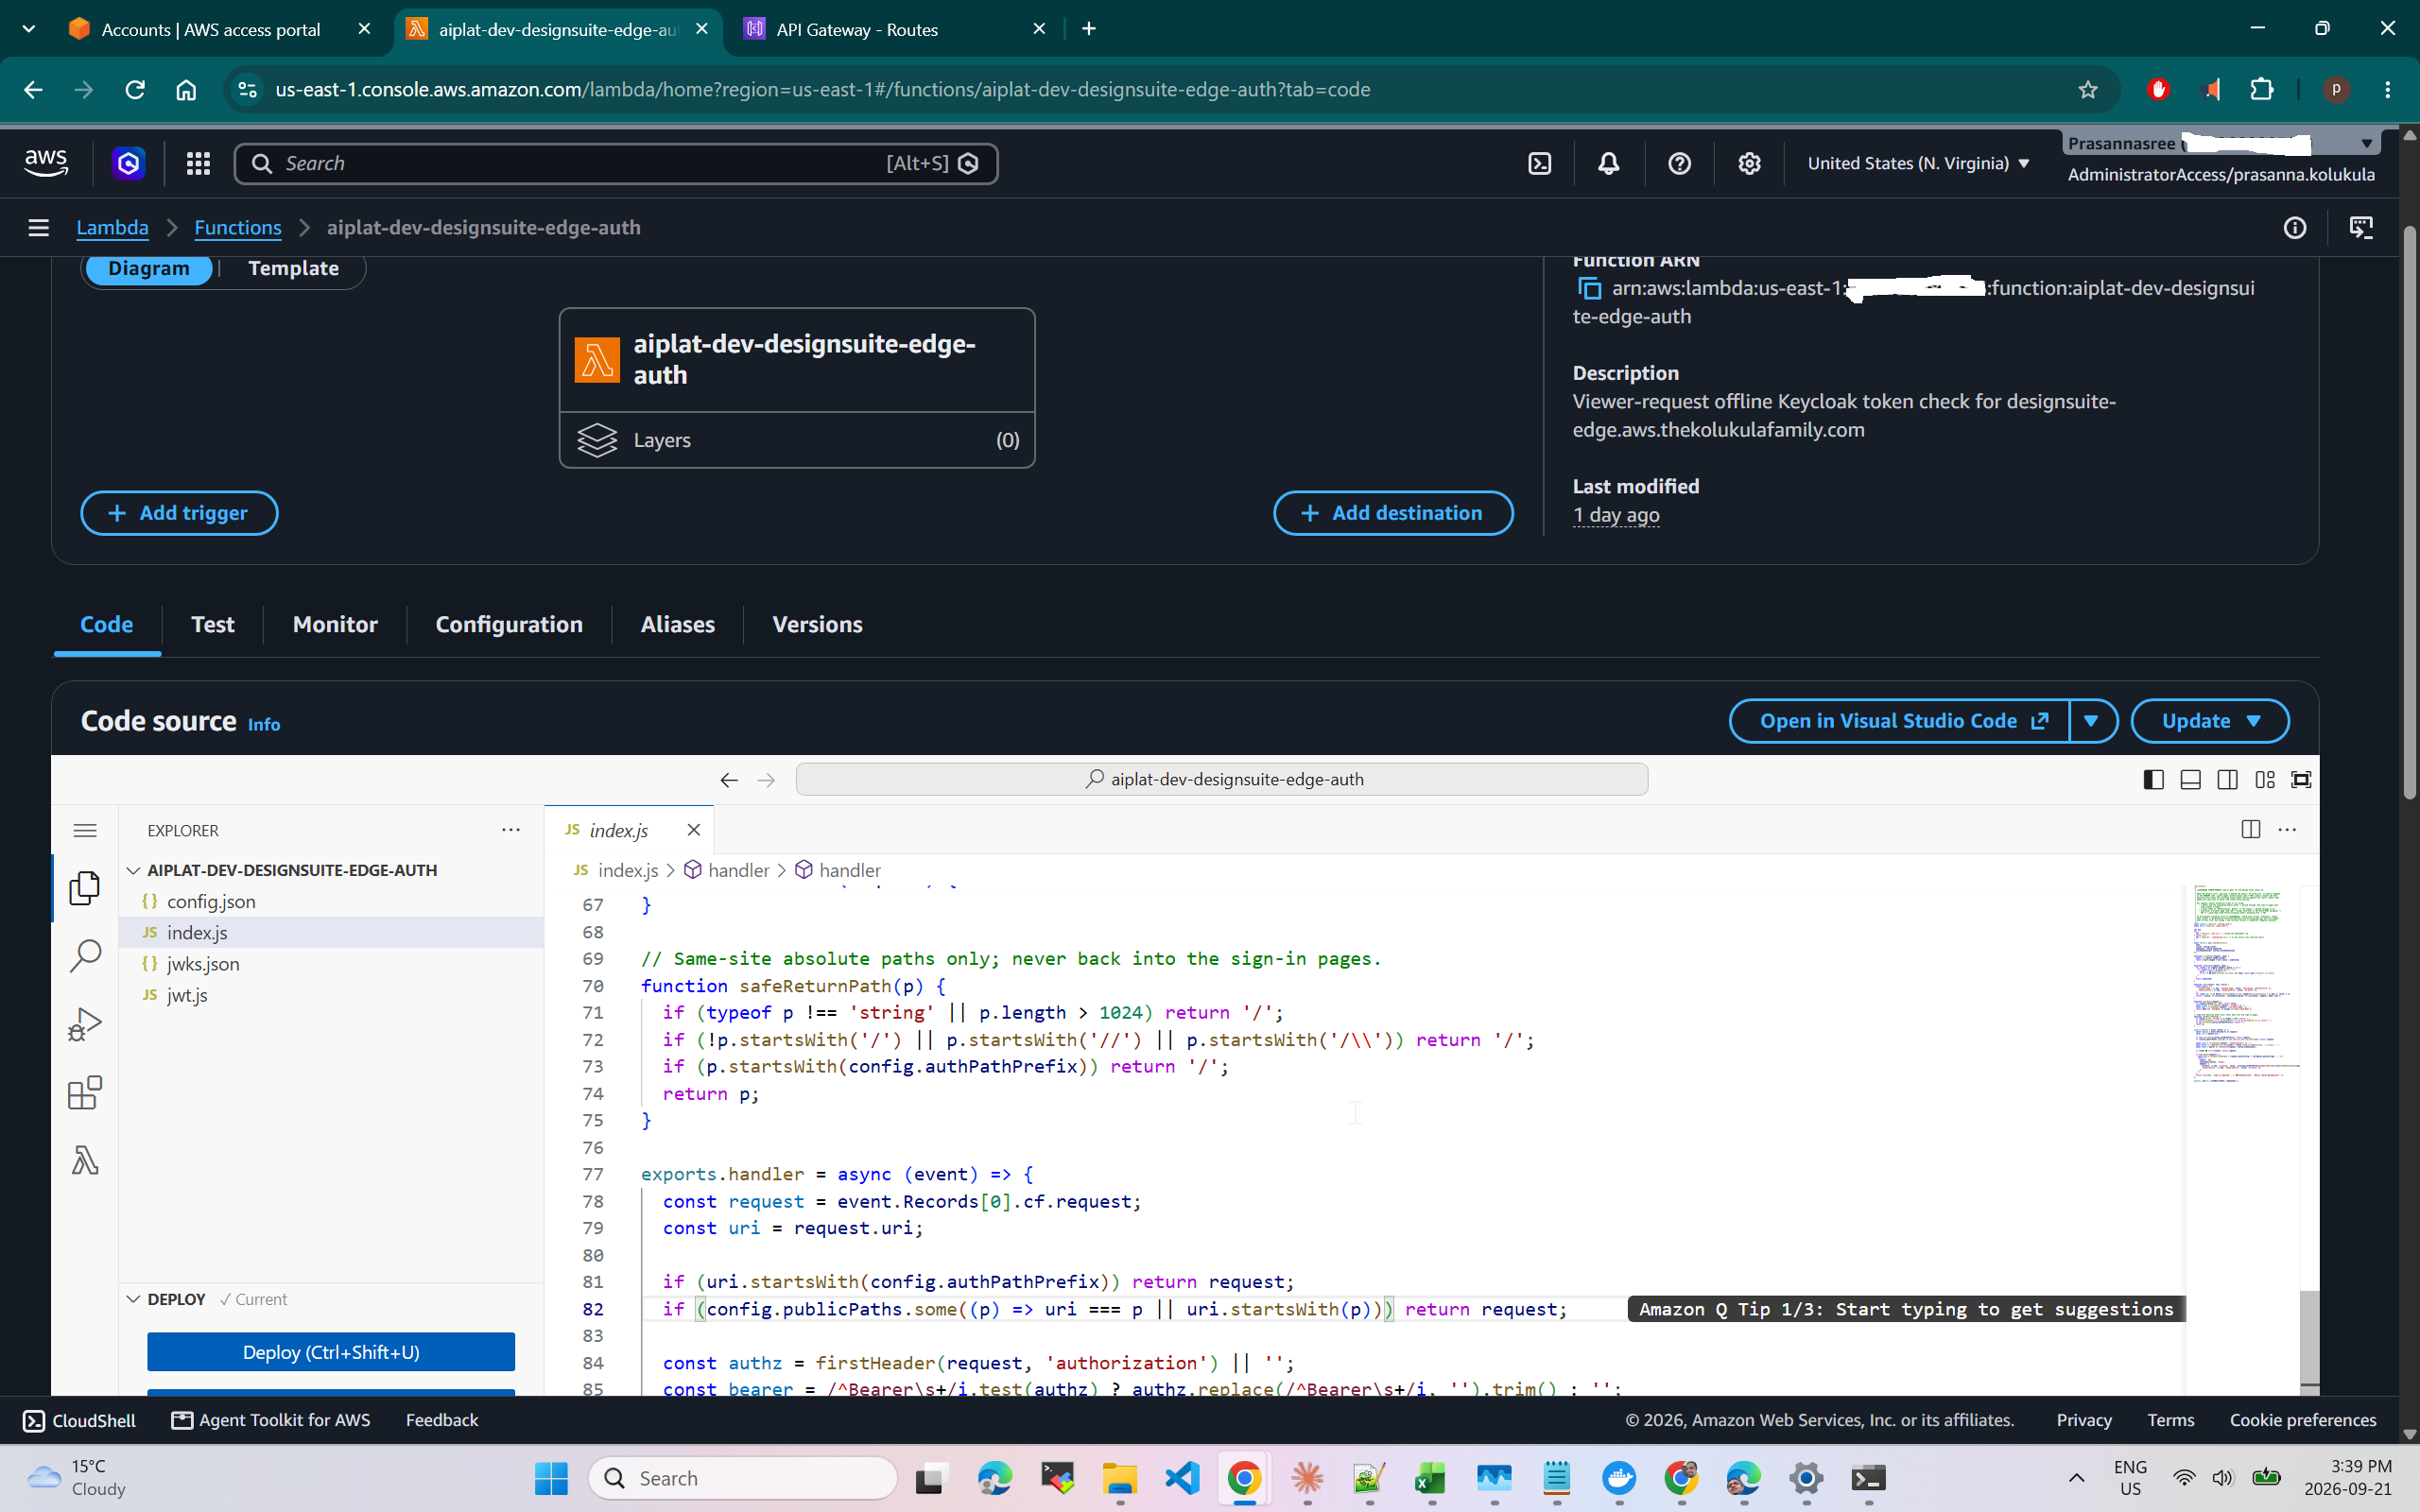The height and width of the screenshot is (1512, 2420).
Task: Switch function overview to Diagram view
Action: pos(149,268)
